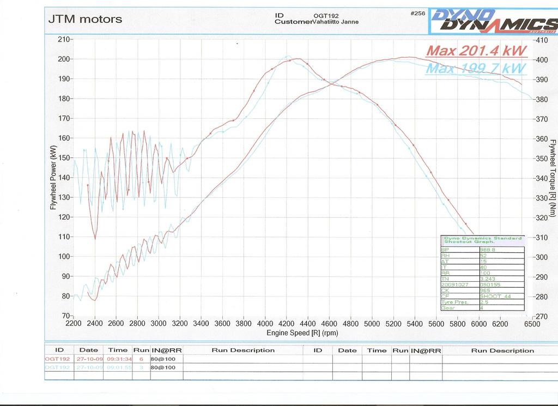Click the 200 kW tick on the left axis

[x=65, y=59]
